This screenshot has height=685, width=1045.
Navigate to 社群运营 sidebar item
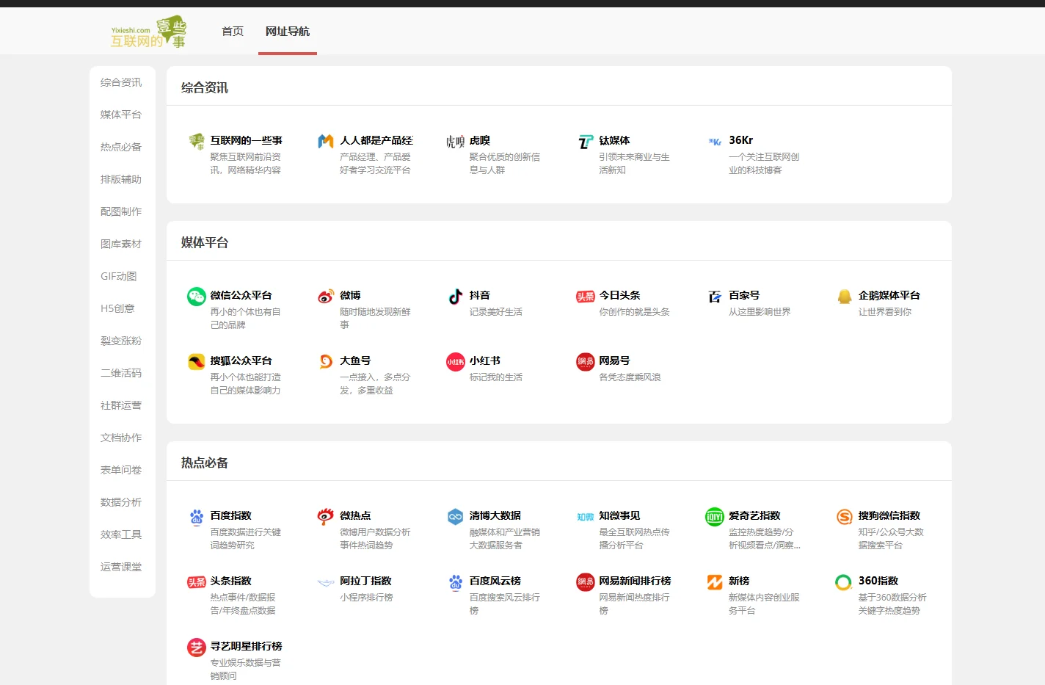pyautogui.click(x=121, y=405)
